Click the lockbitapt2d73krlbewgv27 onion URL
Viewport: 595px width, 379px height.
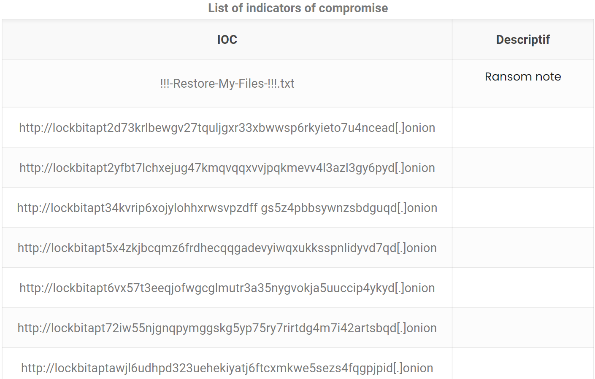227,128
